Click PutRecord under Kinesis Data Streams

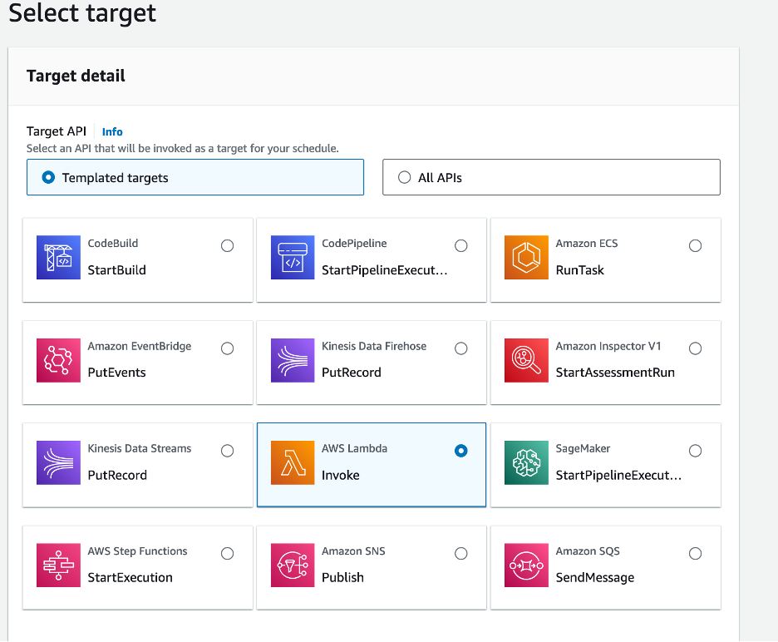tap(117, 475)
